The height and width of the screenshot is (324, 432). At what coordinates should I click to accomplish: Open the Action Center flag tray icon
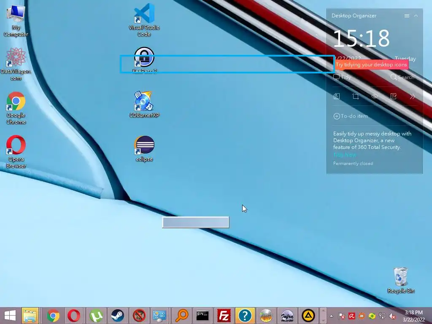341,316
